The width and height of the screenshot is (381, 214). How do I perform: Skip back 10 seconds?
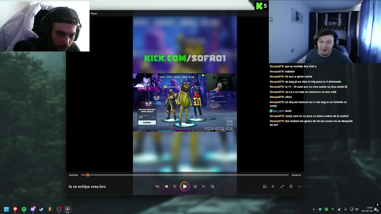click(175, 186)
